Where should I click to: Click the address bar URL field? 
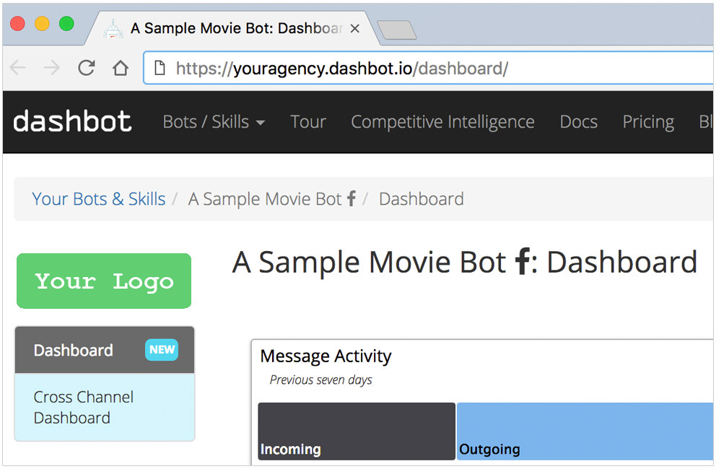click(x=429, y=68)
